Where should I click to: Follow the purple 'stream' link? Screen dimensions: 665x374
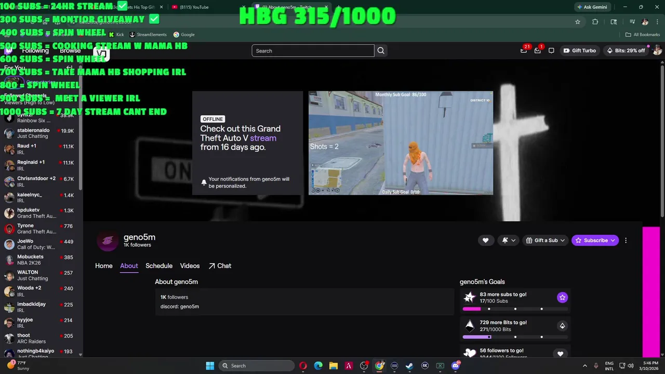263,138
